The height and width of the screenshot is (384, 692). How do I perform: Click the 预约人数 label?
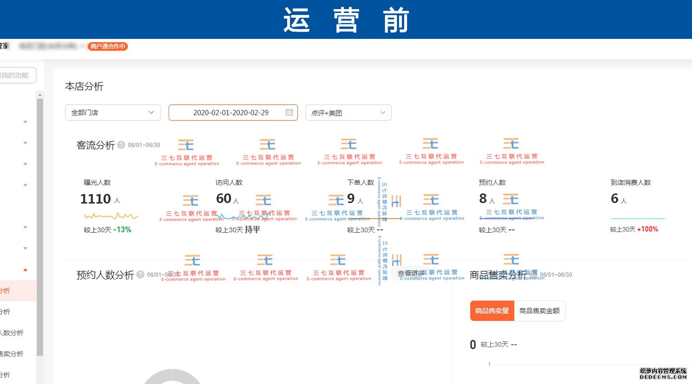[x=492, y=182]
